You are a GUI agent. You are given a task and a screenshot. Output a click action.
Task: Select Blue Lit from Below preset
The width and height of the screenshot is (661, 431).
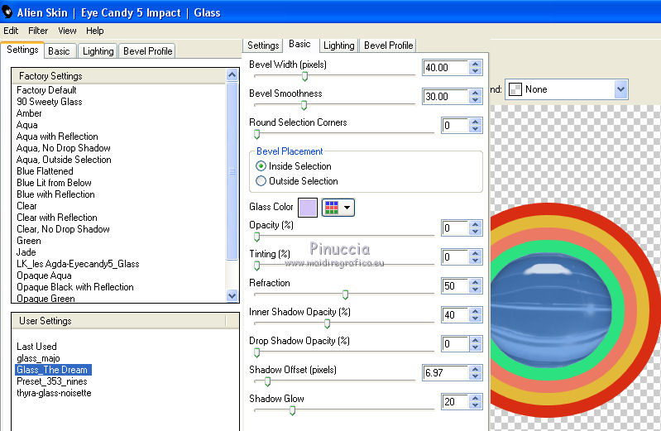click(x=54, y=183)
